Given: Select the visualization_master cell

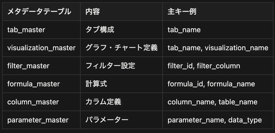Looking at the screenshot, I should [x=41, y=48].
